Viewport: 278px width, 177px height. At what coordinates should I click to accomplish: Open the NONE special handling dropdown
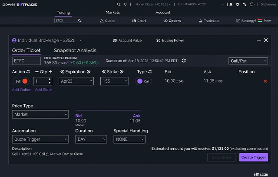(129, 139)
